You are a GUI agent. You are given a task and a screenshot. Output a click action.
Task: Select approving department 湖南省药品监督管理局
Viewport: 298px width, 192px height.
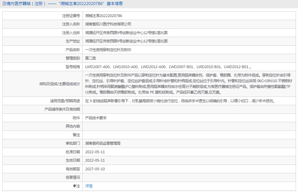(x=103, y=143)
